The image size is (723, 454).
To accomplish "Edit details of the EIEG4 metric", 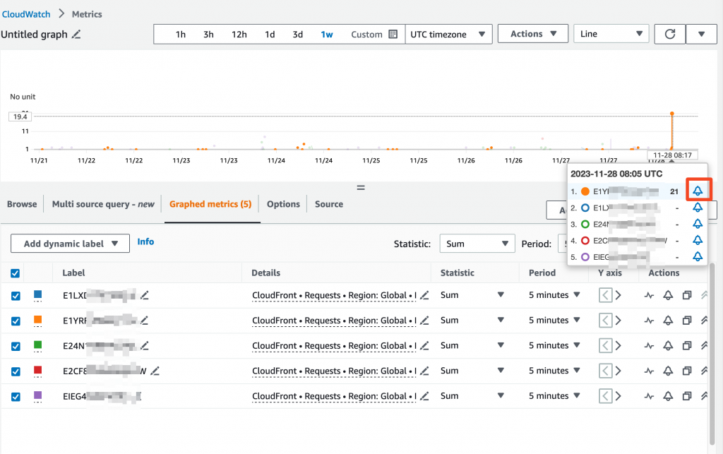I will (424, 396).
